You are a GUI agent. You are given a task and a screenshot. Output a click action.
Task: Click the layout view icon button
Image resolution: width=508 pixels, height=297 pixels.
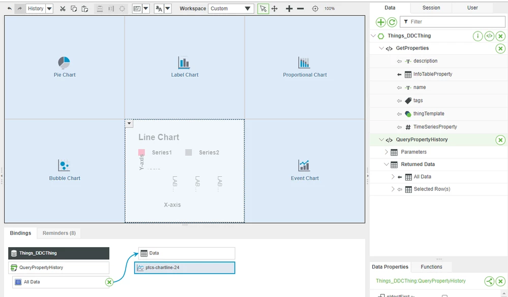click(137, 9)
